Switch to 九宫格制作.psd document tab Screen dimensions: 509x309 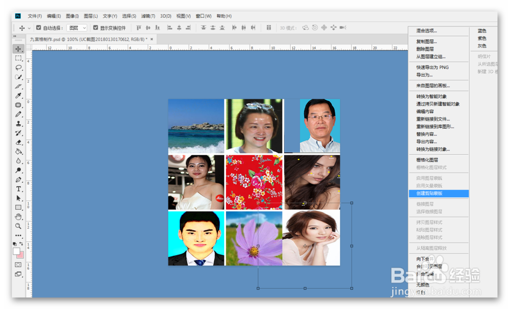point(88,39)
